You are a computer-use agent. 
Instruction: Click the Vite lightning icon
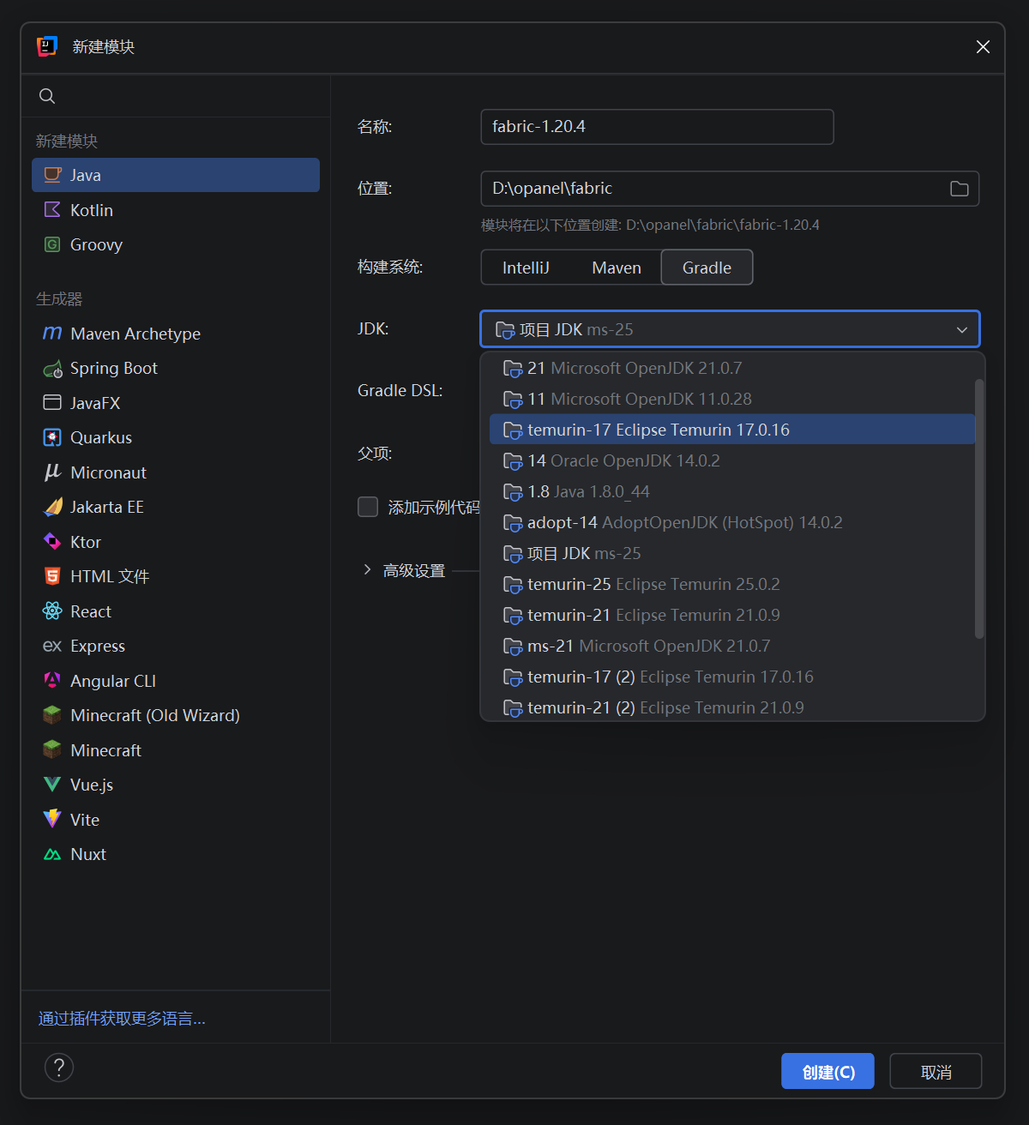(52, 819)
